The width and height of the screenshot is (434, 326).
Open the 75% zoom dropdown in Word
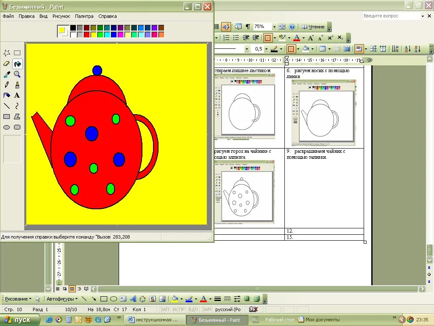point(274,27)
